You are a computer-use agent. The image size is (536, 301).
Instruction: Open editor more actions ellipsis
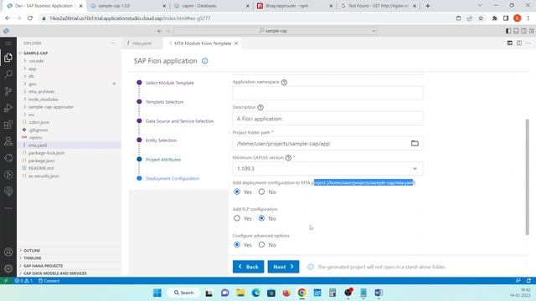(x=528, y=43)
